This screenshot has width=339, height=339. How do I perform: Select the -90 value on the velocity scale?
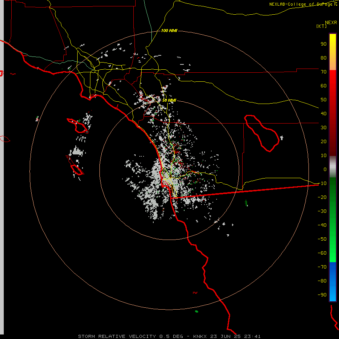(322, 295)
